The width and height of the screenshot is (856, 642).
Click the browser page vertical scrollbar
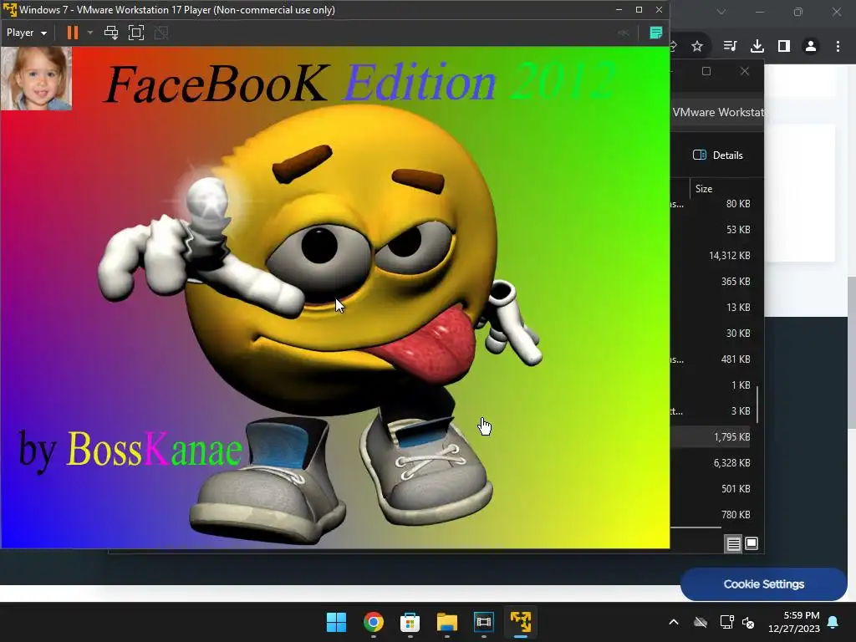click(x=852, y=352)
